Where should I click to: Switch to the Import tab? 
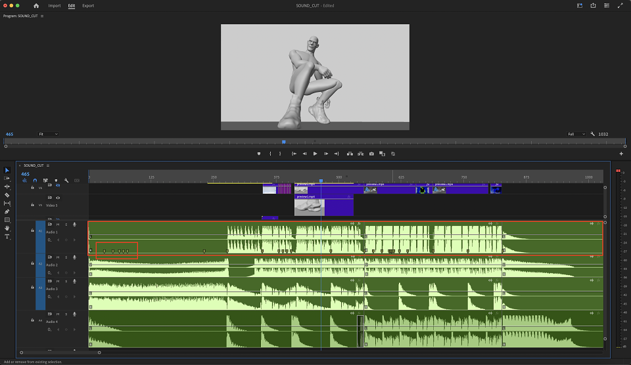(x=55, y=6)
